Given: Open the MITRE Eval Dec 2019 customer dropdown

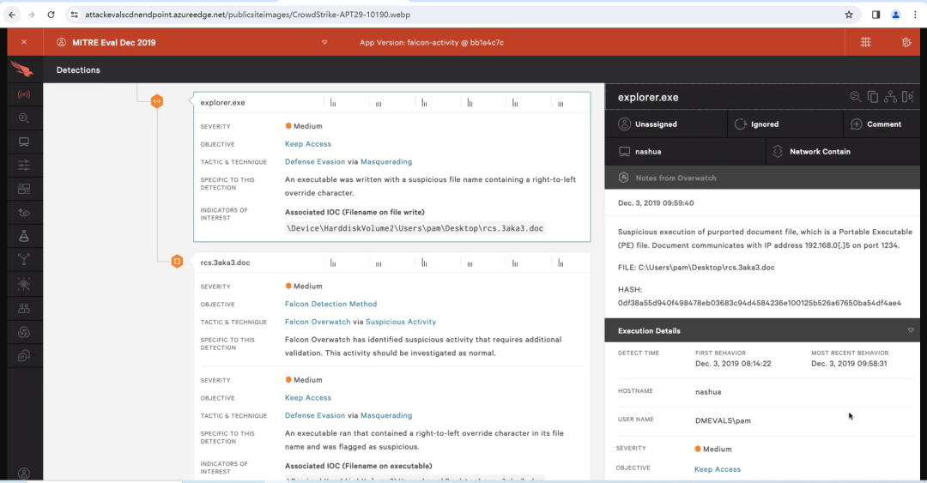Looking at the screenshot, I should pos(324,43).
